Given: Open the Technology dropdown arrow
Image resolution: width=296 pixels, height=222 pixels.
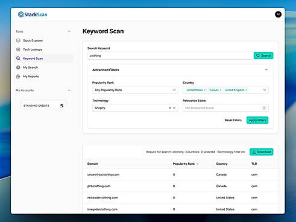Looking at the screenshot, I should pyautogui.click(x=174, y=108).
